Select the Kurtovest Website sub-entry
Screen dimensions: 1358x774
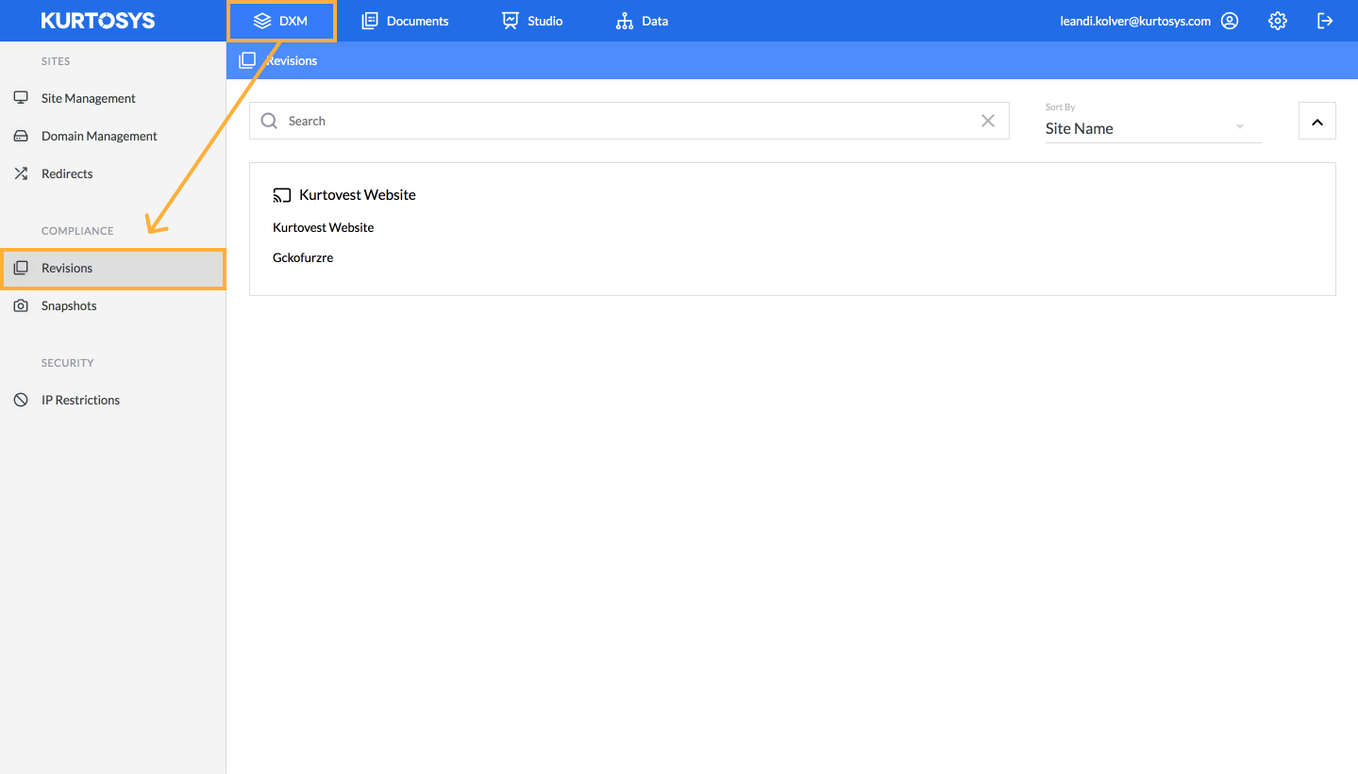323,227
